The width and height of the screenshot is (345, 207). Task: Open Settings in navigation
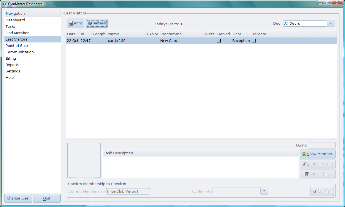tap(32, 71)
